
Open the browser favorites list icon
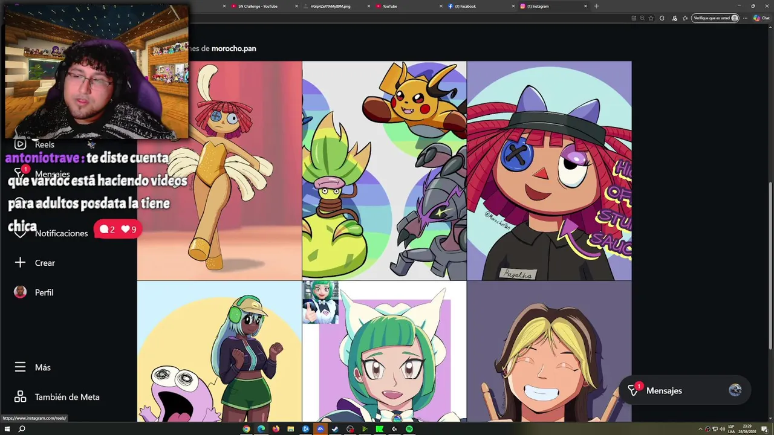click(x=685, y=18)
